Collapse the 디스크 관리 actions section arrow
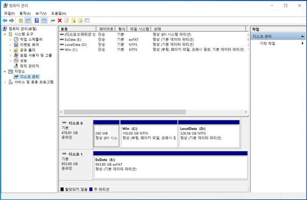 (302, 36)
